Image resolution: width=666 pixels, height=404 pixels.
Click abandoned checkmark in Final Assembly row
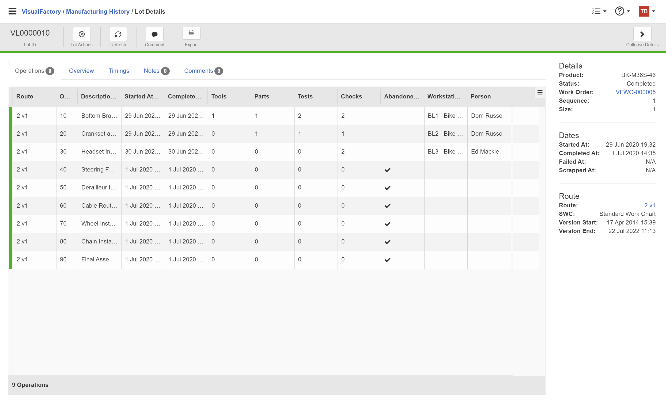[x=387, y=260]
